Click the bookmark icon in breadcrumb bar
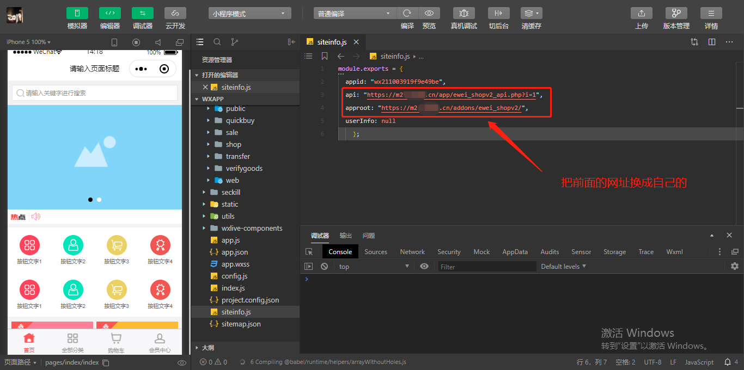The width and height of the screenshot is (744, 370). pos(325,56)
